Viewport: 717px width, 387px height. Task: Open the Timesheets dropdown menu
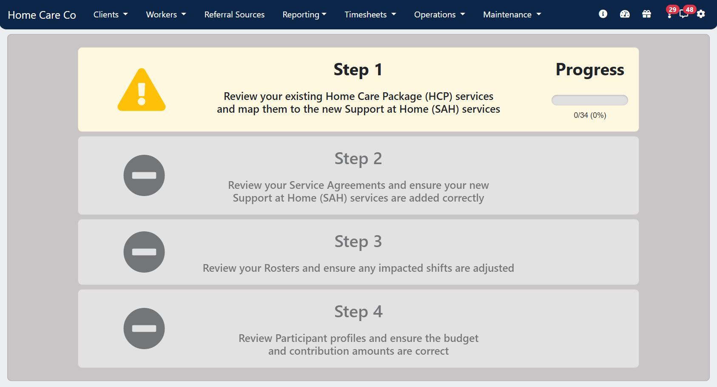click(370, 14)
